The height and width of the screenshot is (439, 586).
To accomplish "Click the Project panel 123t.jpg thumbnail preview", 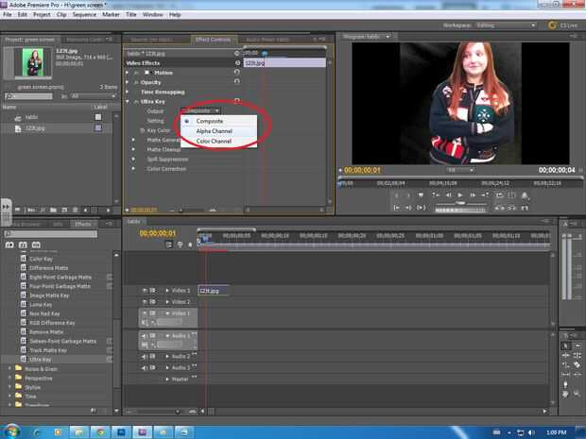I will point(32,62).
